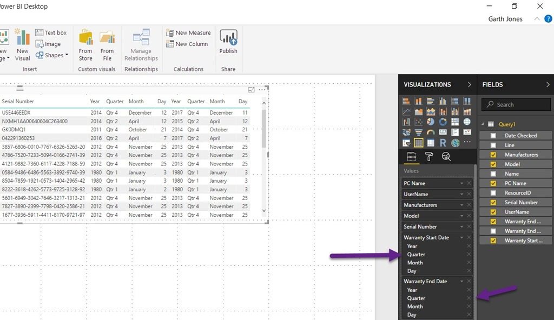The image size is (554, 320).
Task: Switch to the Fields well tab
Action: [412, 156]
